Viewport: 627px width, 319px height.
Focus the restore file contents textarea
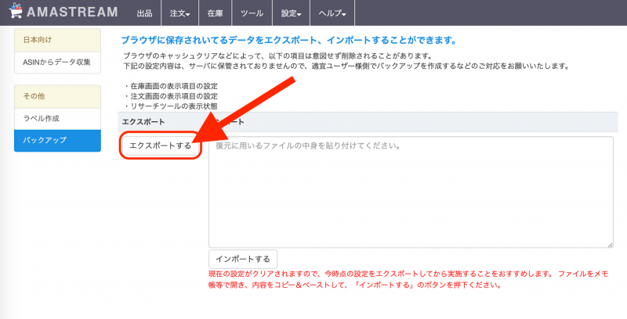[411, 192]
